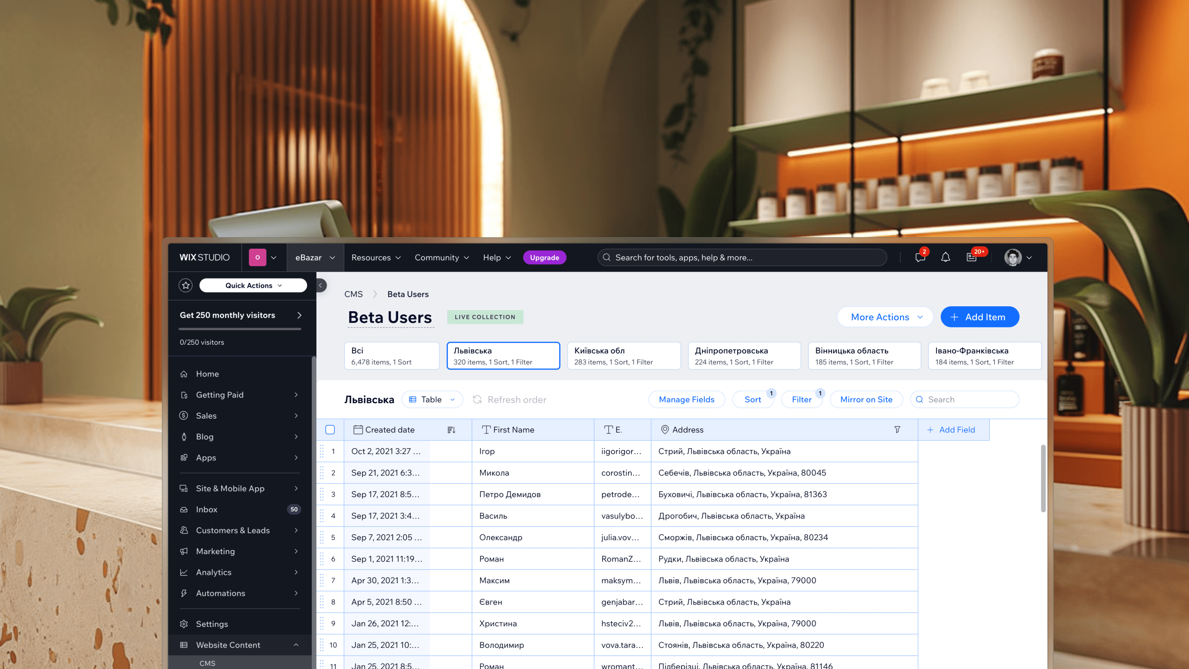Click the sort icon on Created date column
Image resolution: width=1189 pixels, height=669 pixels.
pos(451,430)
